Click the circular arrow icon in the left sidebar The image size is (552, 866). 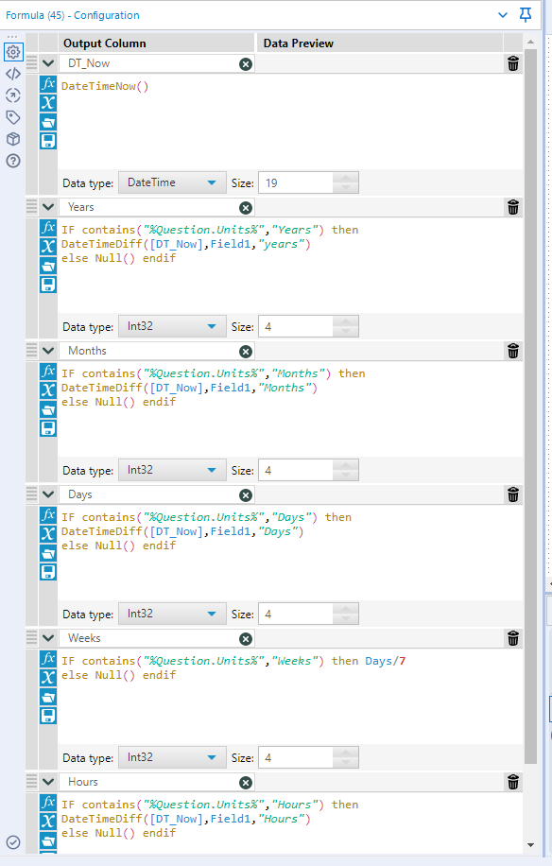point(12,95)
